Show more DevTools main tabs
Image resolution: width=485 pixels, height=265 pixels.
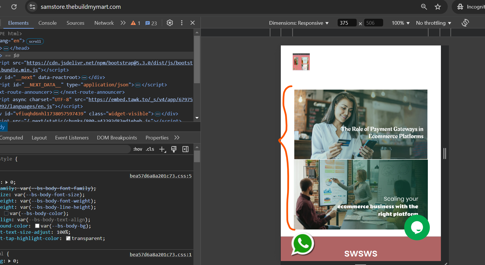pyautogui.click(x=123, y=23)
